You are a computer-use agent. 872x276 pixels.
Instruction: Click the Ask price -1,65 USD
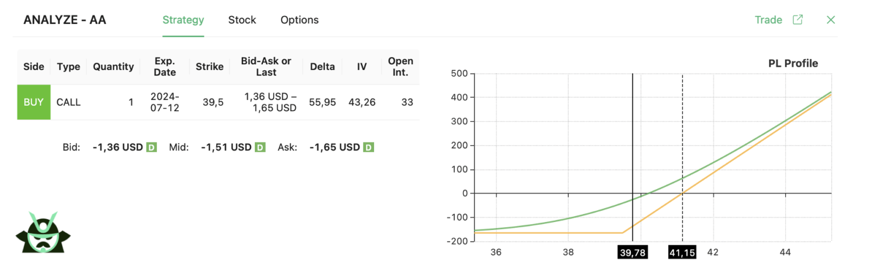[x=335, y=148]
